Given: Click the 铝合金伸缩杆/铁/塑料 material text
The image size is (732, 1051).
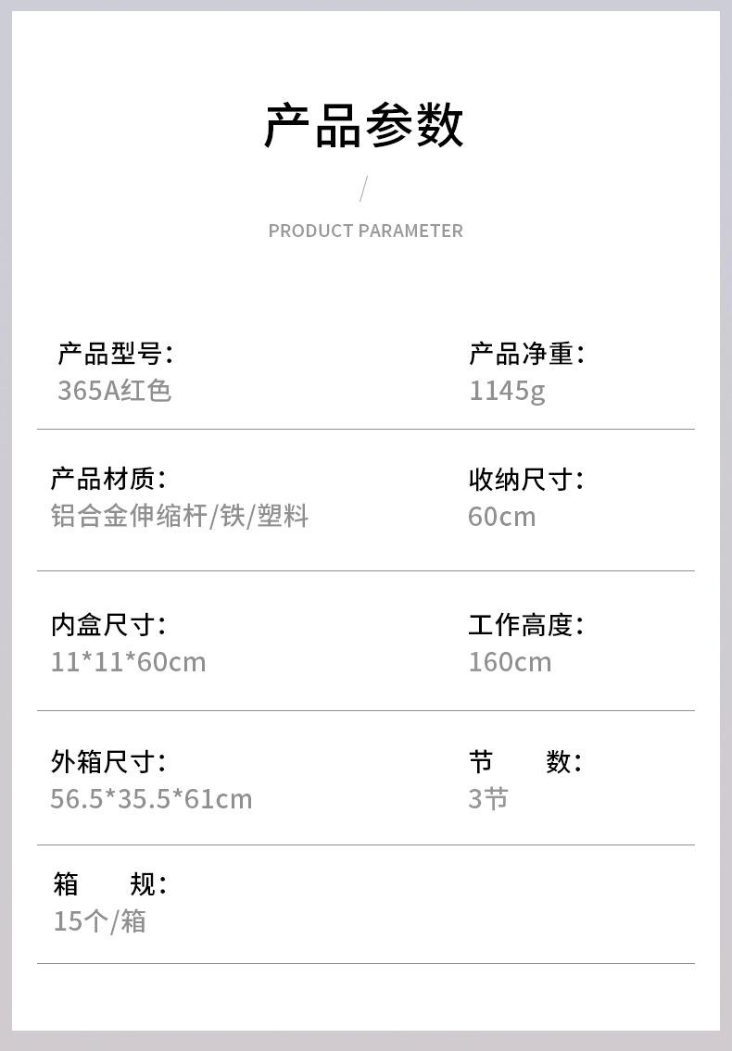Looking at the screenshot, I should (x=179, y=516).
